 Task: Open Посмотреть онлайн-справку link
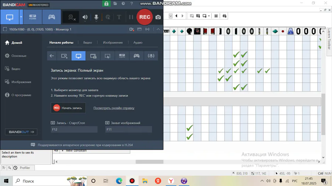[x=114, y=108]
